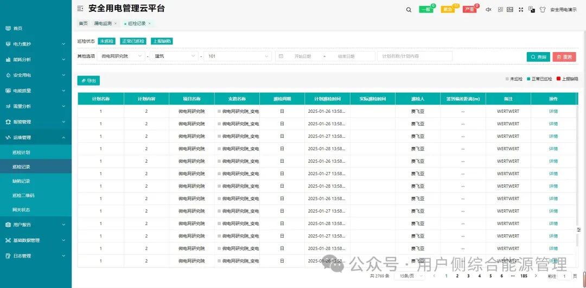
Task: Open 巡检记录 submenu item
Action: click(x=35, y=167)
